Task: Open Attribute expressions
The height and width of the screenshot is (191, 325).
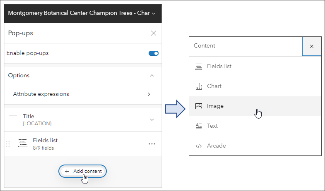Action: [x=83, y=94]
